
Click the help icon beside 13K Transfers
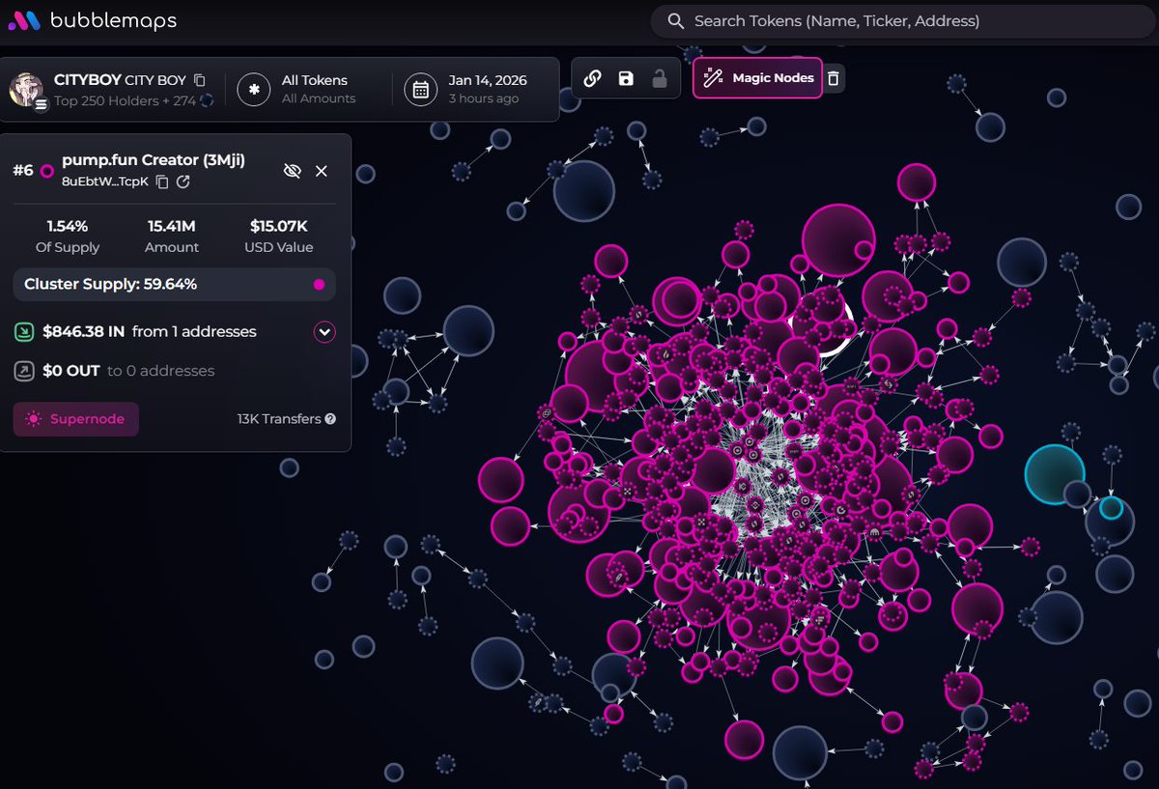[330, 419]
